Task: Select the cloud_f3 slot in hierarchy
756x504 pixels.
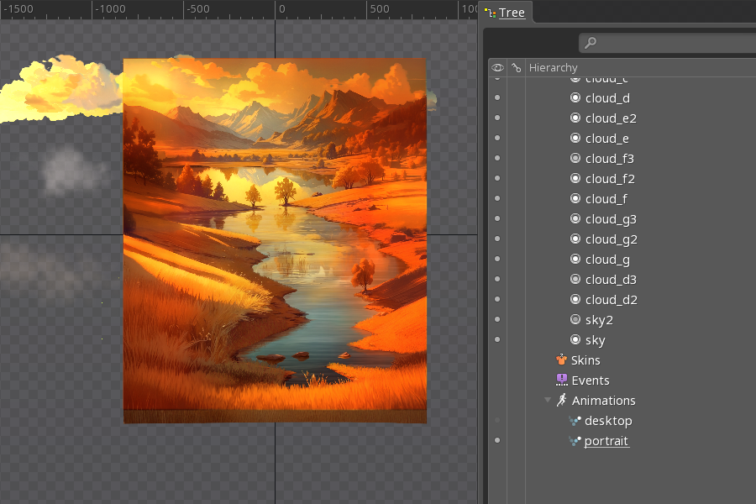Action: click(609, 159)
